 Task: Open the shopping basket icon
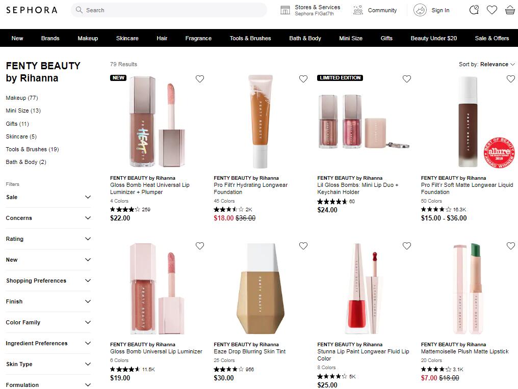tap(510, 10)
